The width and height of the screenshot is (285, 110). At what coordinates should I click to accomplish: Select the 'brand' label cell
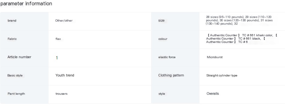24,21
